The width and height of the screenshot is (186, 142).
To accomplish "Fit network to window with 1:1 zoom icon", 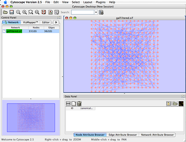I will click(37, 12).
